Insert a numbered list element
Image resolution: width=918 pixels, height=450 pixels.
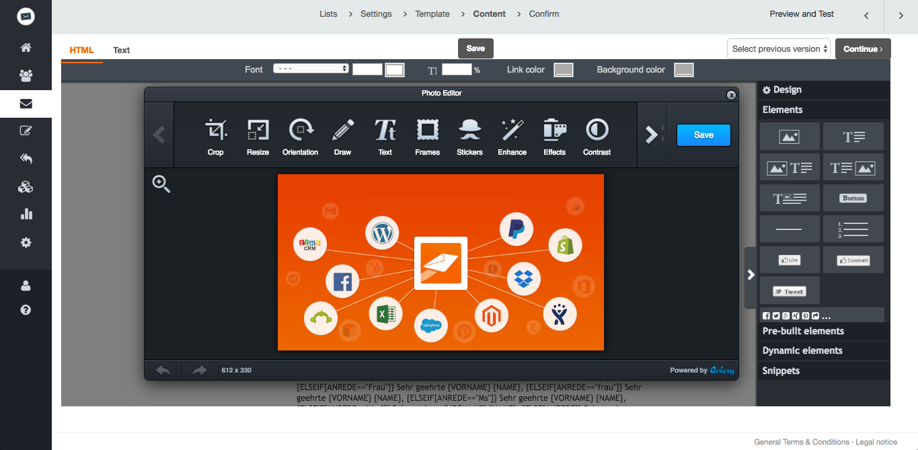click(x=853, y=229)
